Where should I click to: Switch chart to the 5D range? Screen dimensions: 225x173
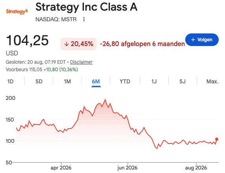tap(39, 81)
